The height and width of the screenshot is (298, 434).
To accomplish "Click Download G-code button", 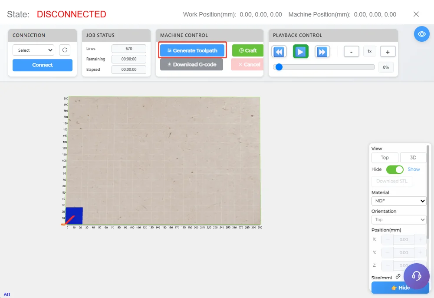I will [x=191, y=64].
